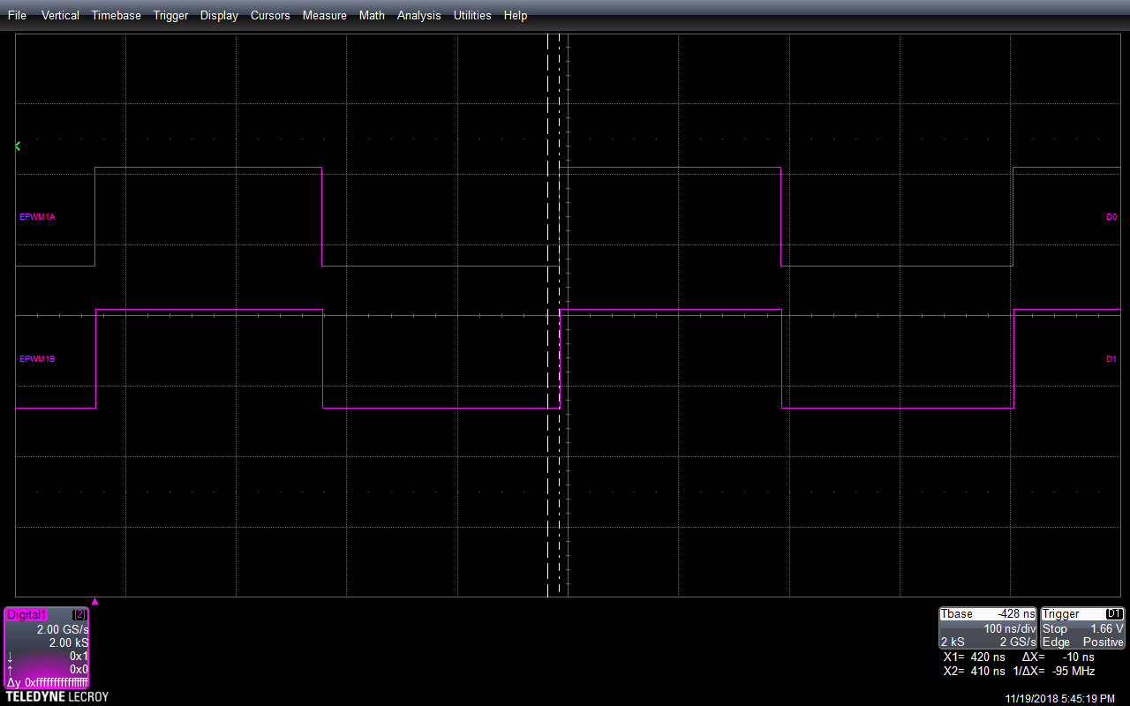
Task: Open the Vertical menu
Action: tap(60, 15)
